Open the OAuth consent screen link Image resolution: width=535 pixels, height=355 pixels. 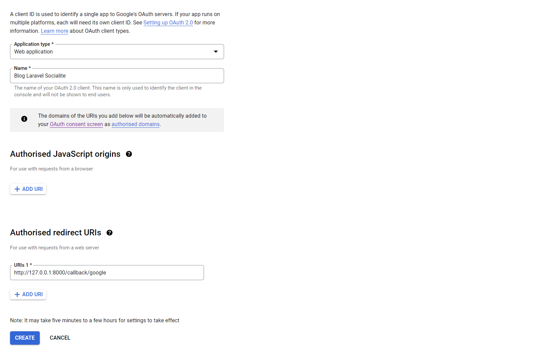point(76,124)
